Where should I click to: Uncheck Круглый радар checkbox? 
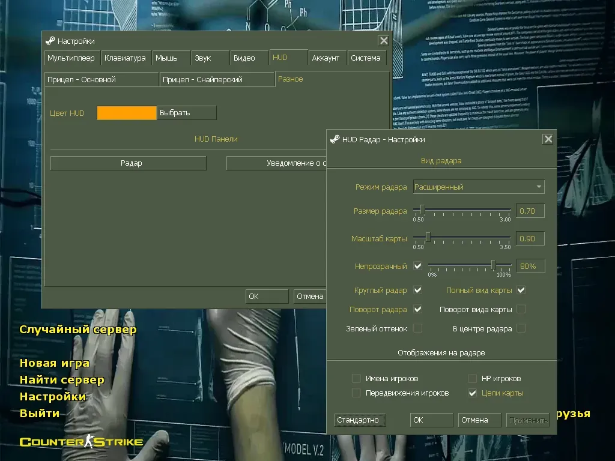pyautogui.click(x=418, y=290)
